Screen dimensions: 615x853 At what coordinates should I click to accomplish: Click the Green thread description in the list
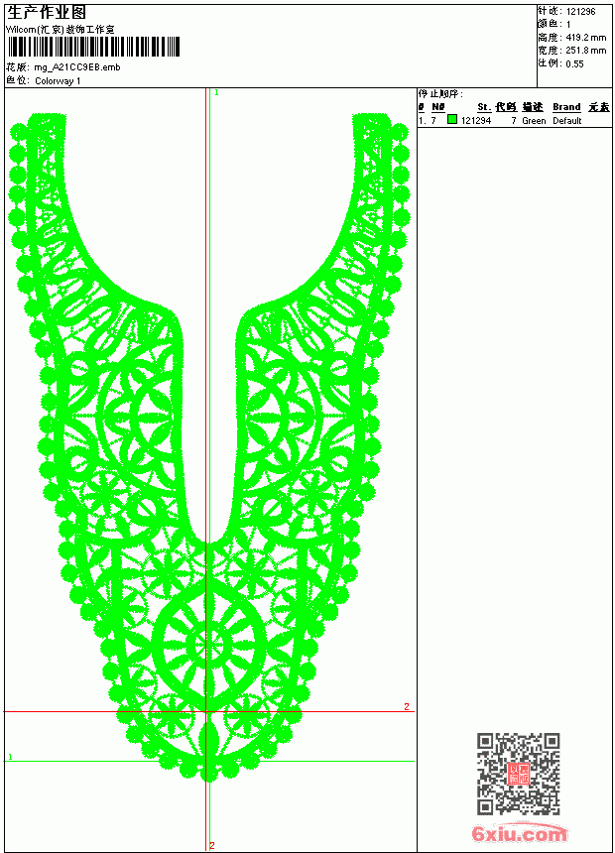534,121
